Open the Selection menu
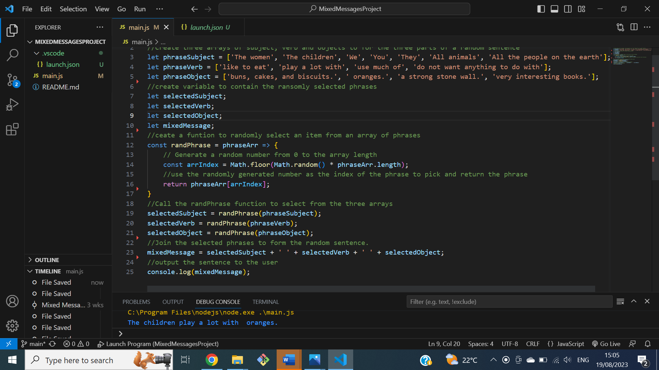The height and width of the screenshot is (370, 659). 73,9
